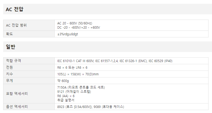212x113 pixels.
Task: Click the R6 × 6 또는 LR6 × 6 value
Action: click(72, 68)
